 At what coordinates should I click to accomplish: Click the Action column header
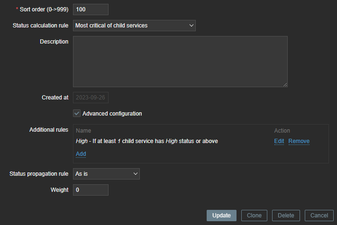[282, 131]
